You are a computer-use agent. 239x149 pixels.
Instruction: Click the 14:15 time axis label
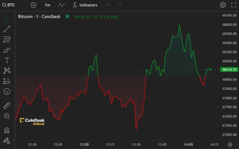pos(214,145)
